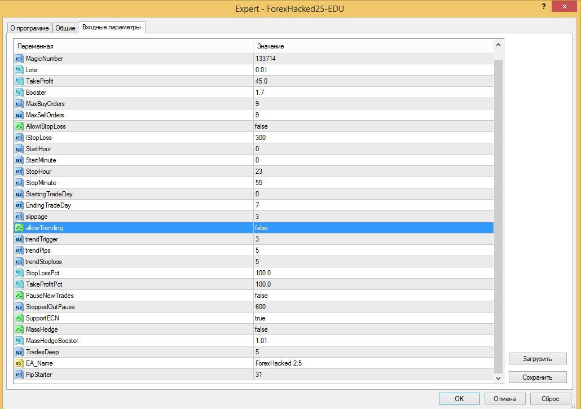Viewport: 581px width, 409px height.
Task: Click the icon beside trendTrigger
Action: [19, 239]
